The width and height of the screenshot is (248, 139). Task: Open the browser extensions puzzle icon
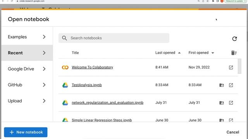coord(213,1)
